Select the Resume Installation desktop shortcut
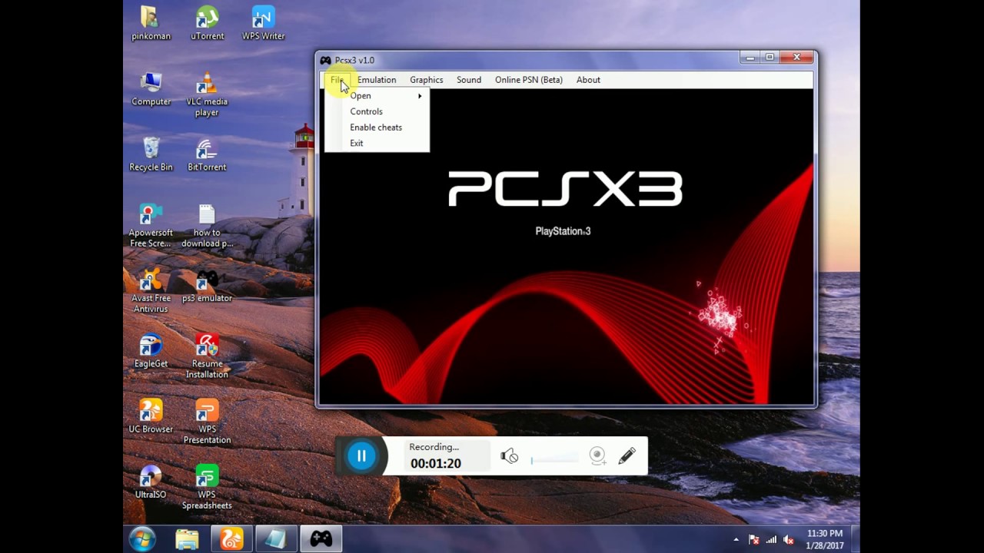984x553 pixels. point(207,356)
